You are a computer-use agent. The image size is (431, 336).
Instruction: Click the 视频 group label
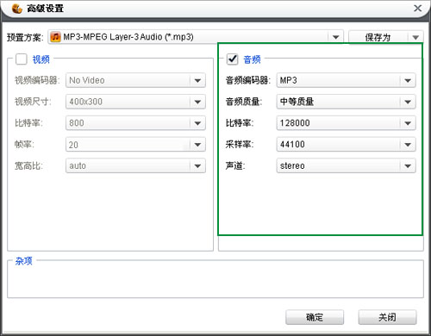click(41, 59)
